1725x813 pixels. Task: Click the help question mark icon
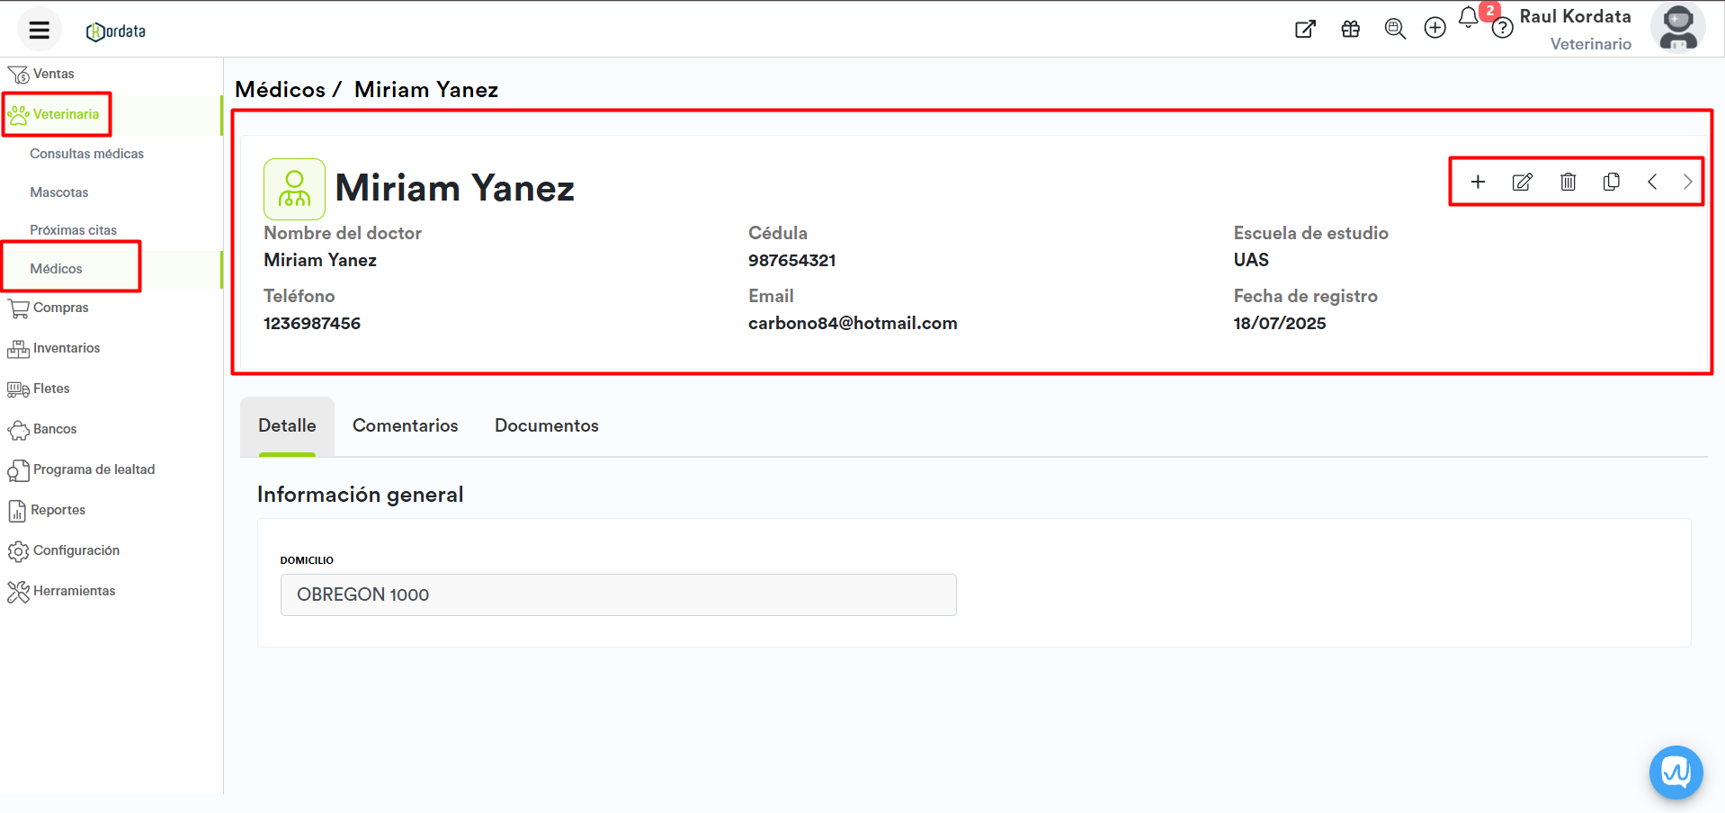click(1502, 30)
